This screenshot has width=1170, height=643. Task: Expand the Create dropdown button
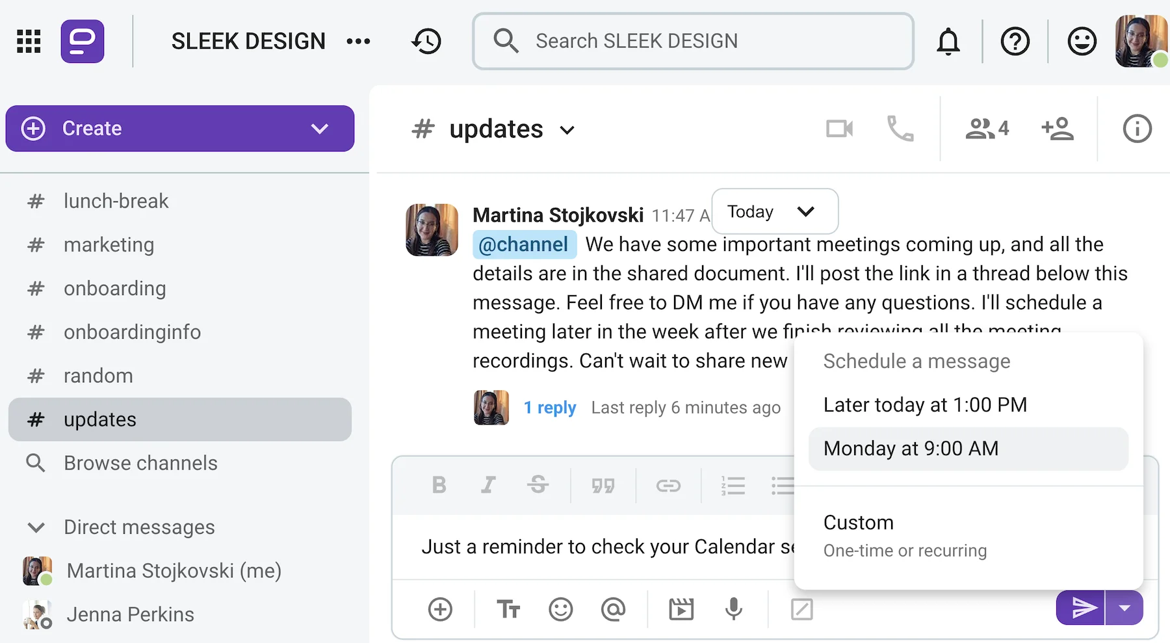[319, 129]
